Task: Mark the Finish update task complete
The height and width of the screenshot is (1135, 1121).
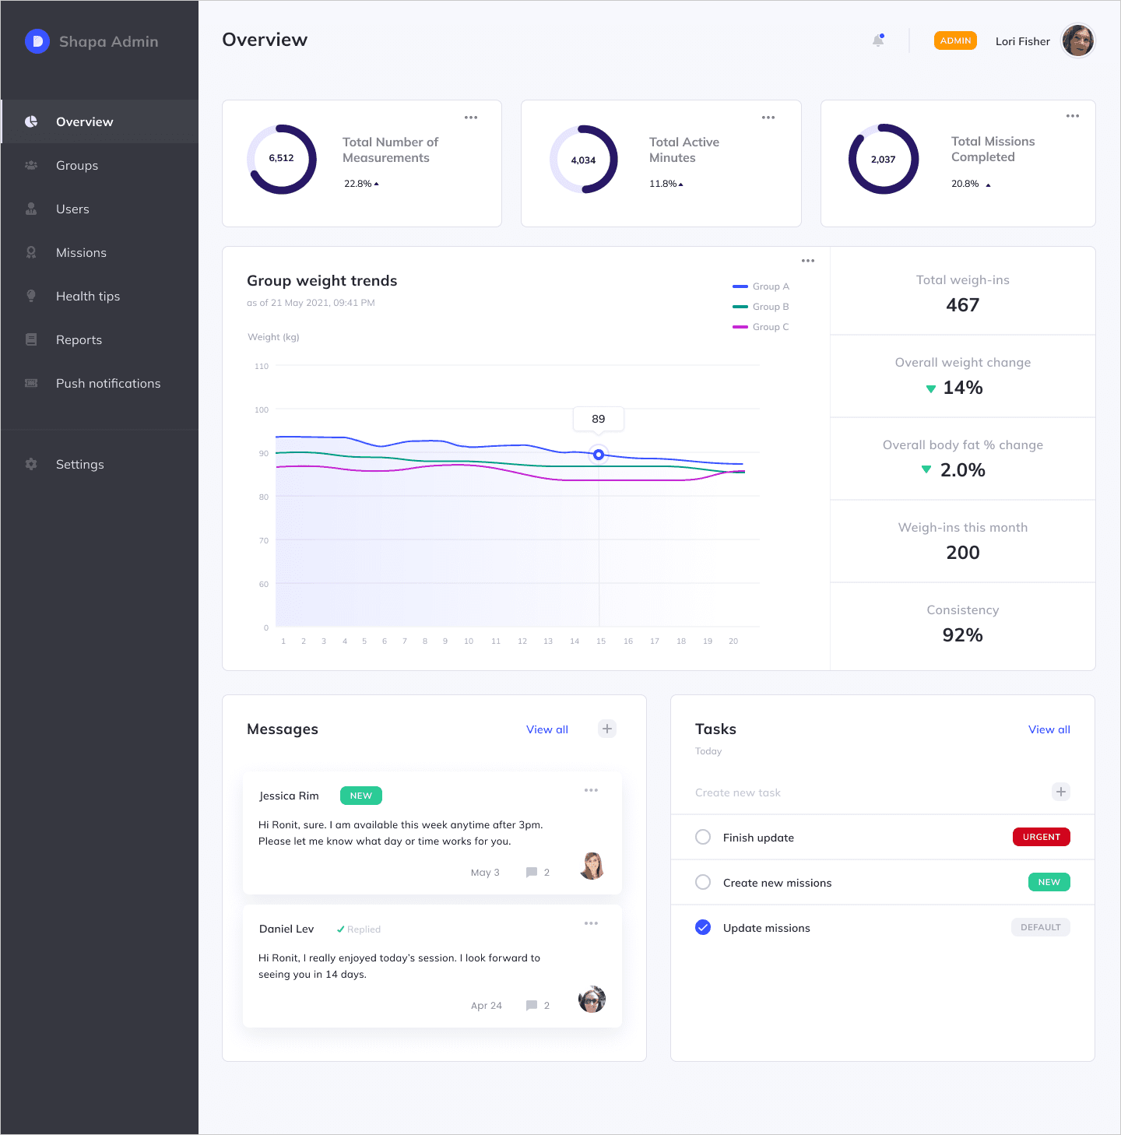Action: pyautogui.click(x=703, y=837)
